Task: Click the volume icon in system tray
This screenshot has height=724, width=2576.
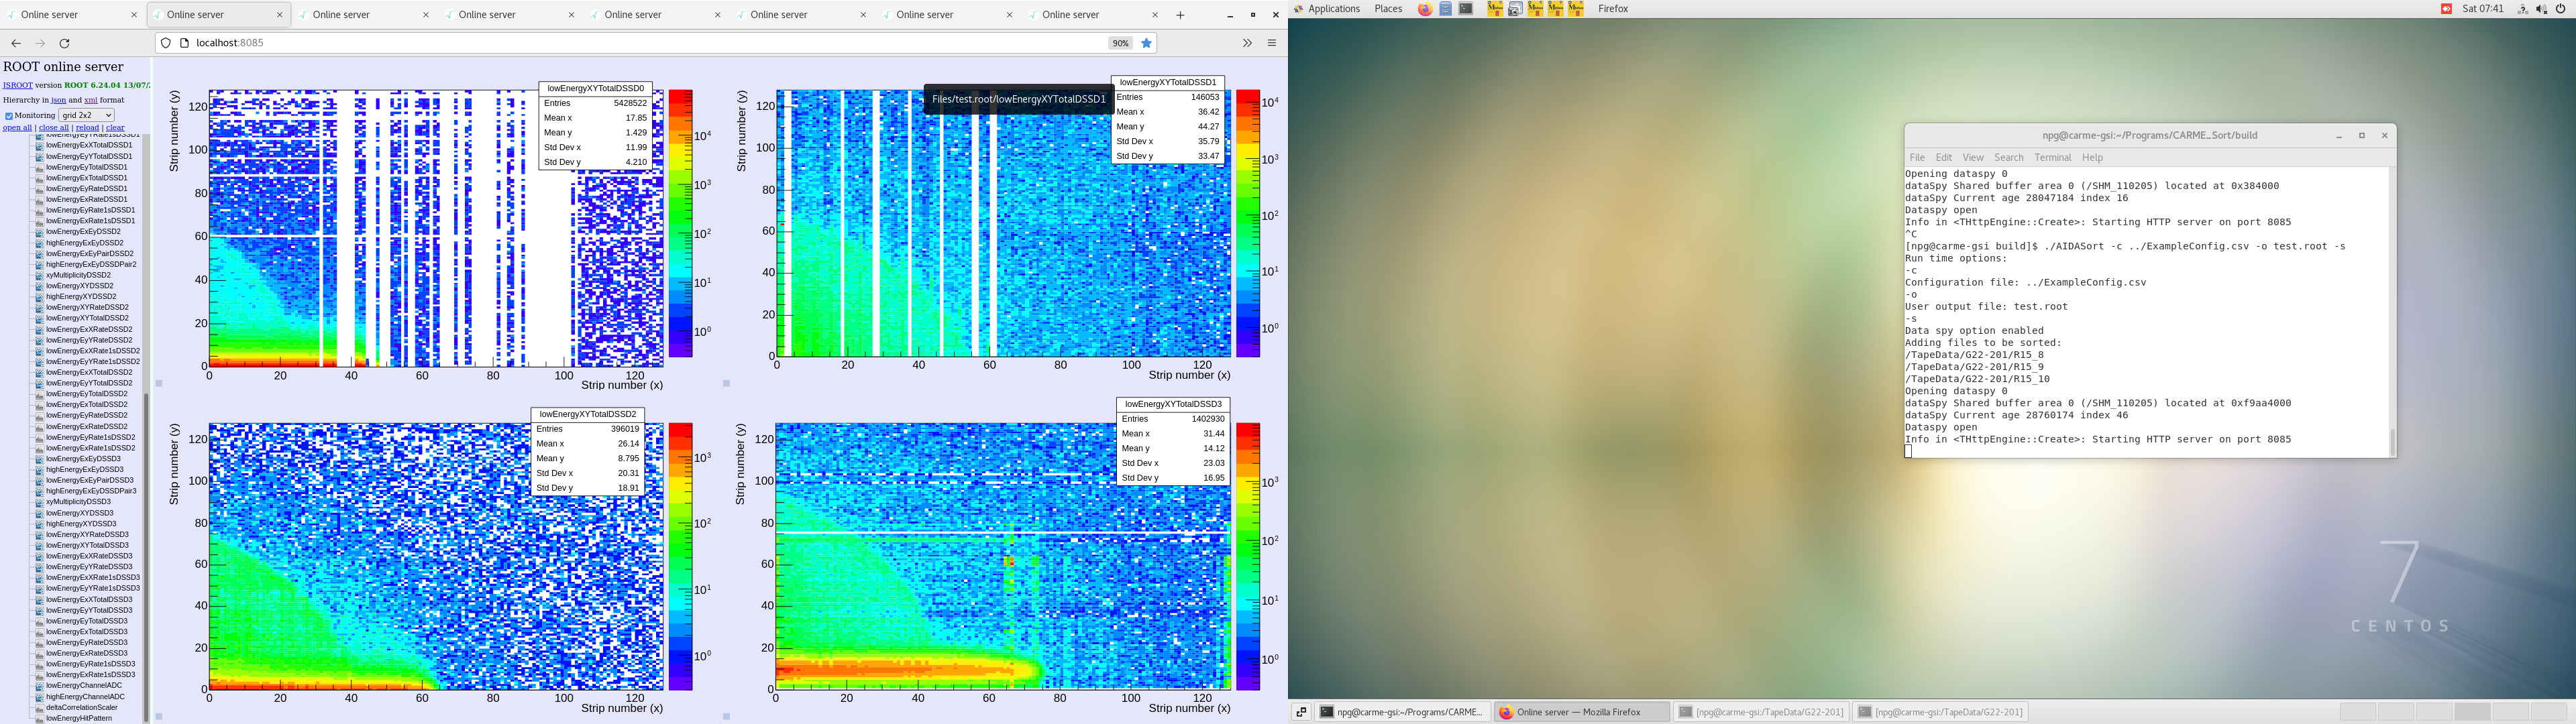Action: pos(2541,9)
